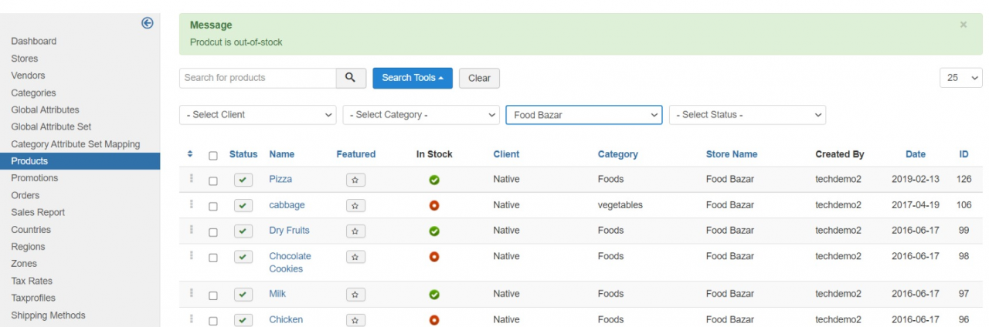The width and height of the screenshot is (989, 327).
Task: Open the Select Status dropdown
Action: click(747, 115)
